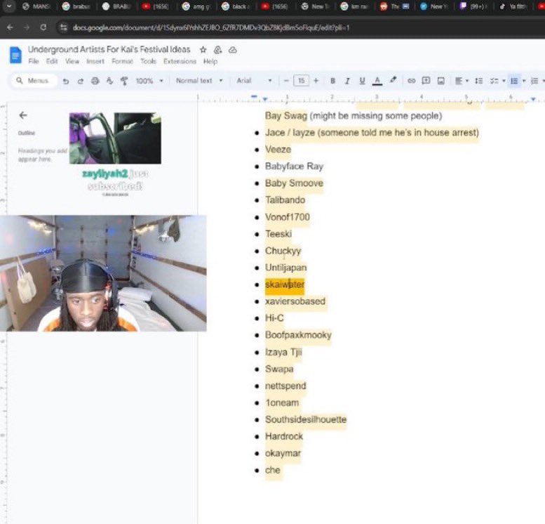Viewport: 545px width, 524px height.
Task: Expand the checklist options arrow
Action: point(504,81)
